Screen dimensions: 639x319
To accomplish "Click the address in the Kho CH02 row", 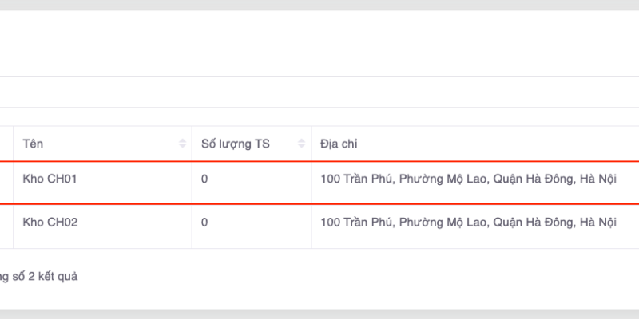I will [468, 223].
